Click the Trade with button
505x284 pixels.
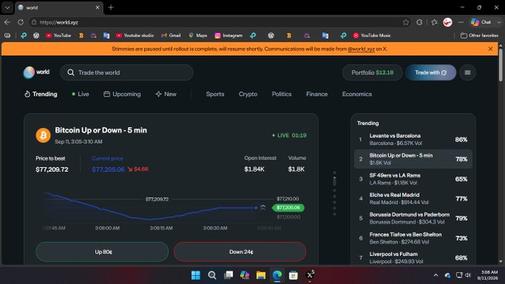coord(431,72)
